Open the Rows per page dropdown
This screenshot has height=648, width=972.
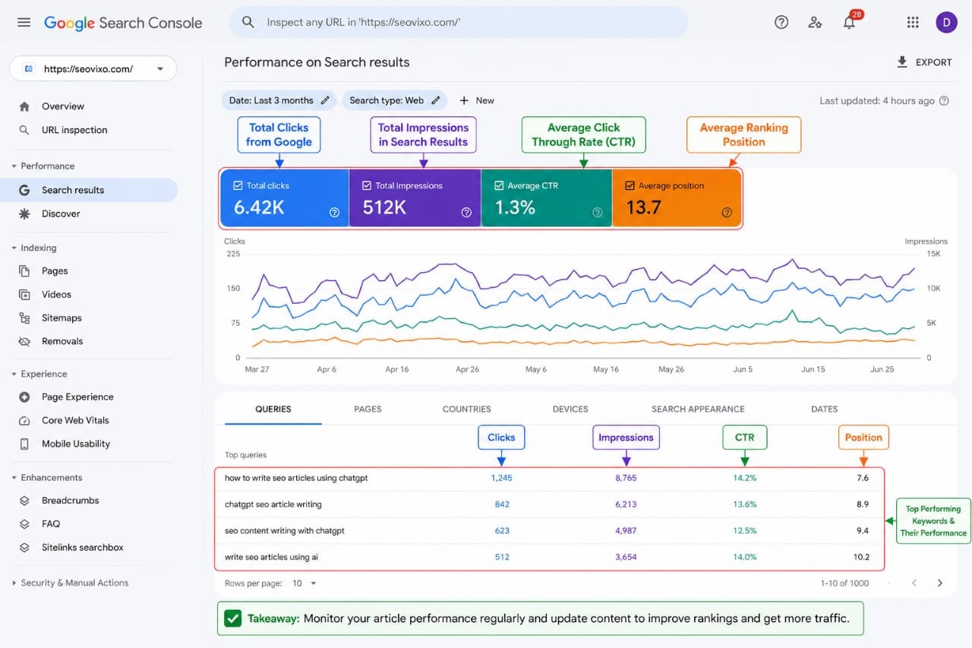click(x=305, y=583)
